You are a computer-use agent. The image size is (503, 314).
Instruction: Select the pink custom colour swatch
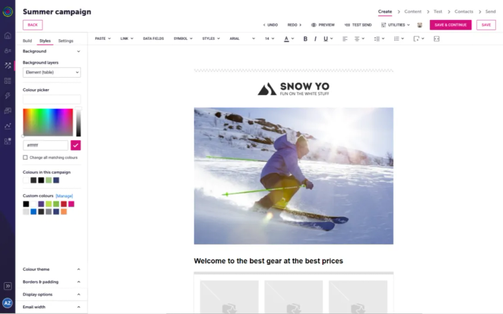pos(71,204)
